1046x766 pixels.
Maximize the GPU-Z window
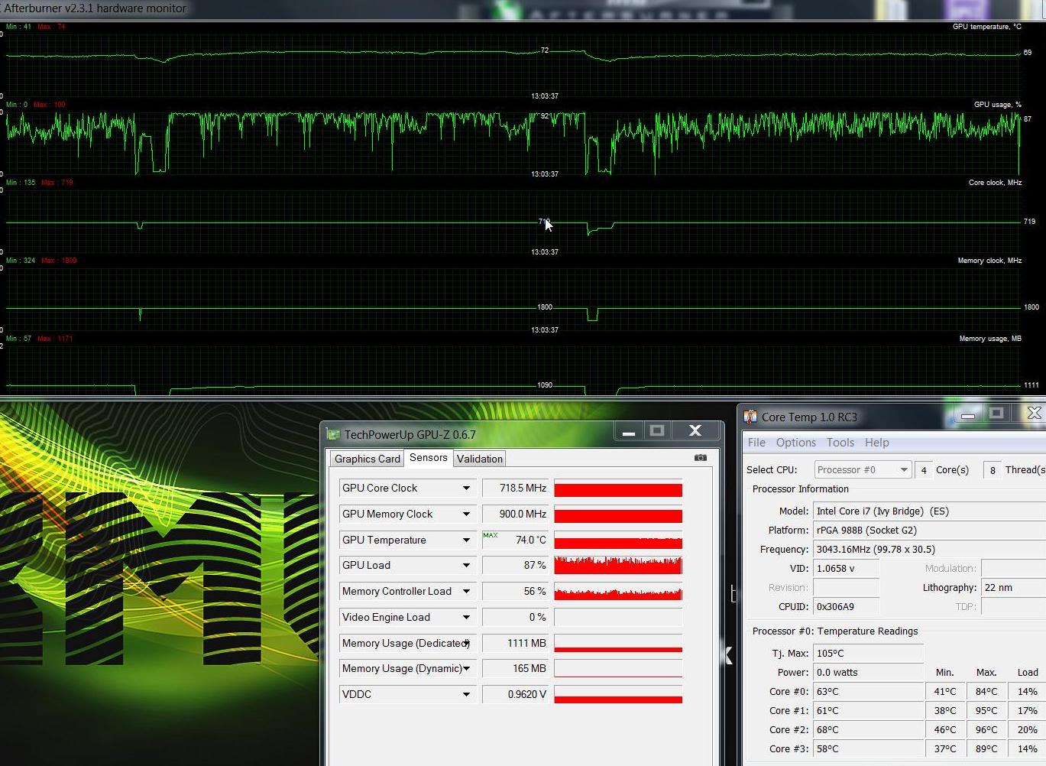(656, 431)
